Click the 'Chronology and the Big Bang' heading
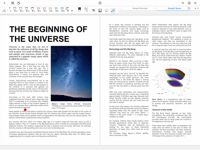200x150 pixels. tap(122, 49)
